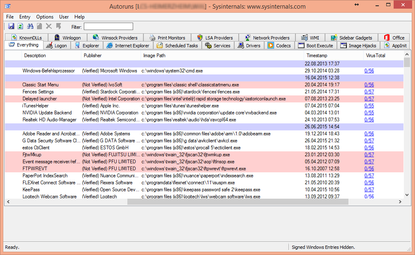Open VirusTotal 0/56 link for cmd.exe
The width and height of the screenshot is (415, 255).
coord(369,71)
